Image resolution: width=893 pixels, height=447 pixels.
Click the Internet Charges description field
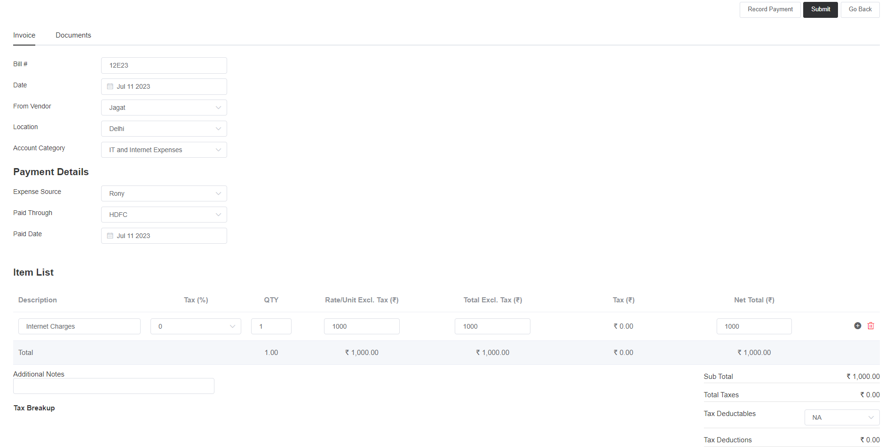tap(79, 326)
